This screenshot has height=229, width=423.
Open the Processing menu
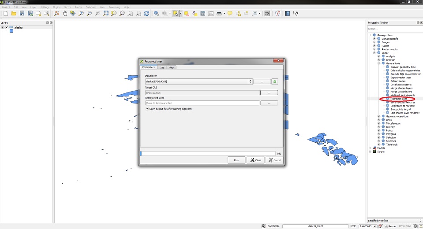(x=114, y=7)
